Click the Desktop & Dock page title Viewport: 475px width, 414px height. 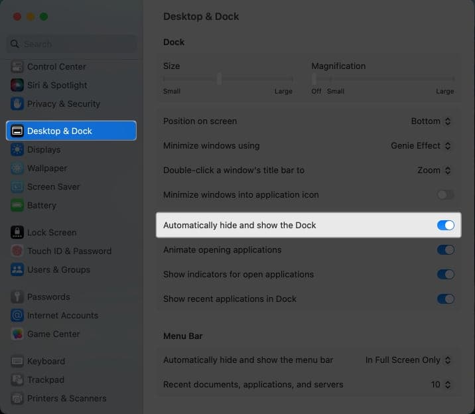201,17
